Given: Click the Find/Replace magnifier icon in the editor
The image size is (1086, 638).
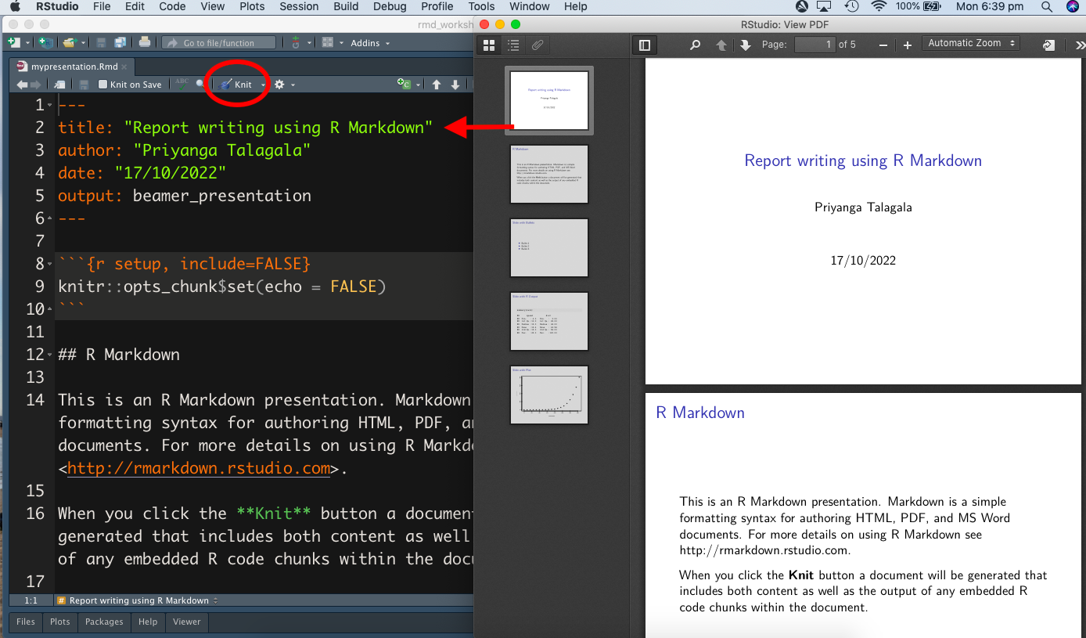Looking at the screenshot, I should click(x=200, y=84).
